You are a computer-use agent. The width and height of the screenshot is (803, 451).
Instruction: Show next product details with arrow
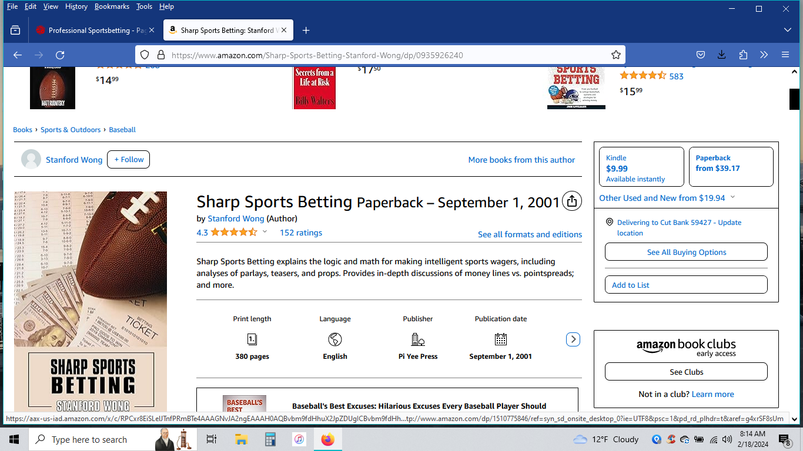click(573, 339)
